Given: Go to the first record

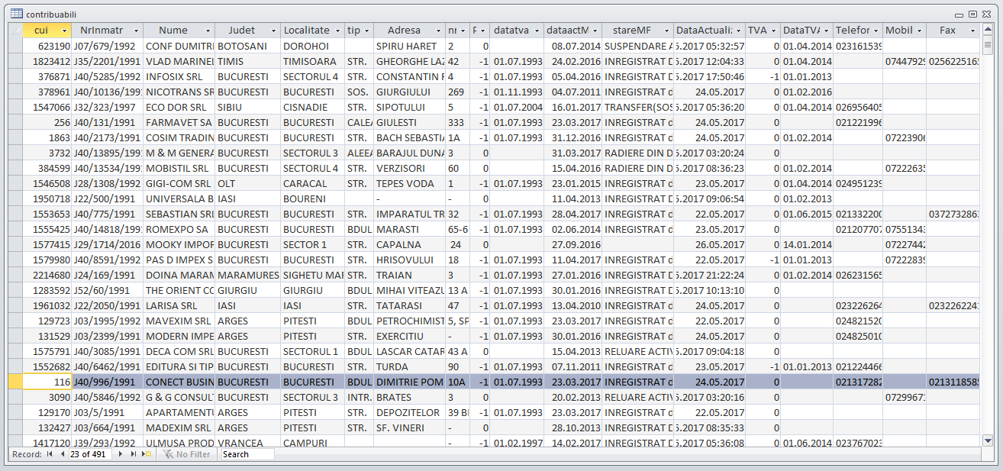Looking at the screenshot, I should pos(50,454).
